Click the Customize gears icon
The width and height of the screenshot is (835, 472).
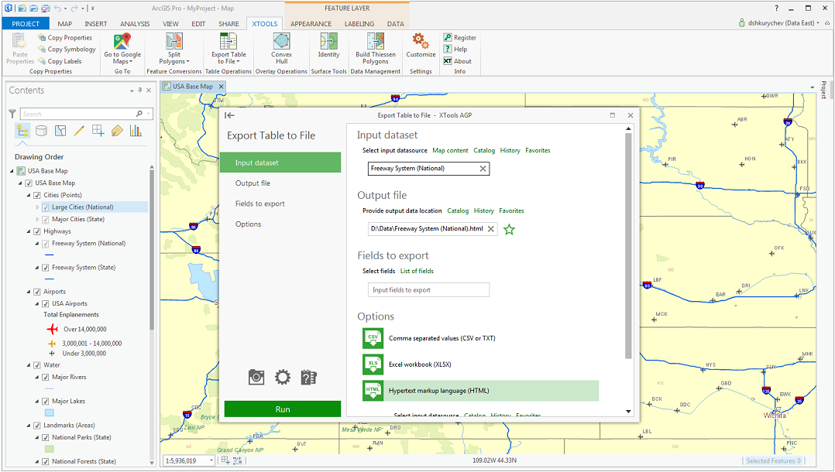point(421,41)
